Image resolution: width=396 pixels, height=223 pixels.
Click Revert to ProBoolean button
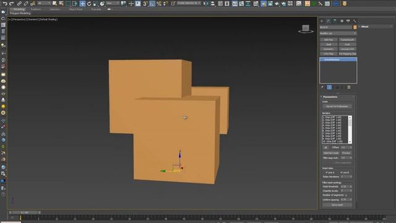[x=337, y=107]
